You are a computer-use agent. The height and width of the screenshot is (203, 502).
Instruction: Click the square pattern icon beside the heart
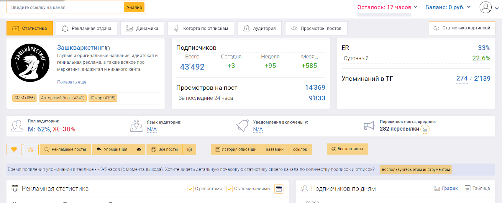point(31,150)
